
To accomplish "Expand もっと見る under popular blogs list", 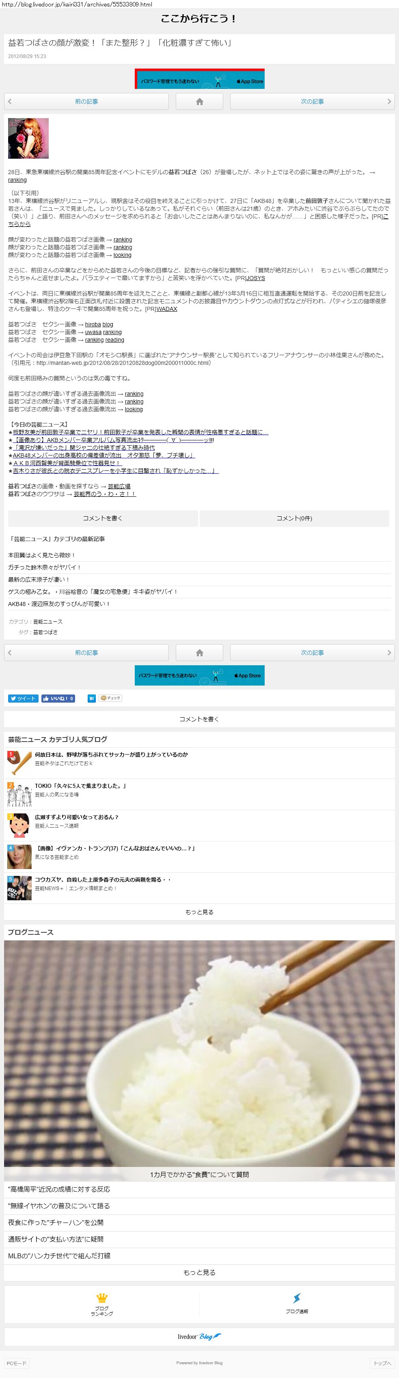I will coord(199,912).
